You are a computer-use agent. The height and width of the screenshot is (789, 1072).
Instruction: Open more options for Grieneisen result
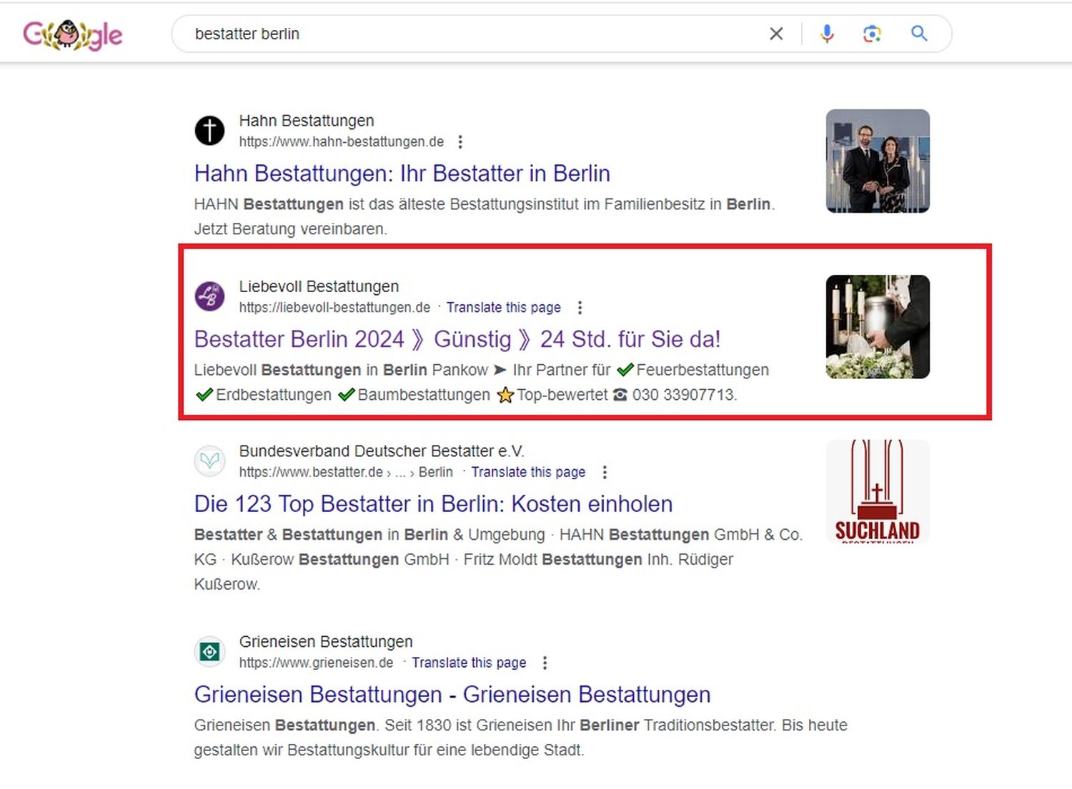pyautogui.click(x=545, y=663)
